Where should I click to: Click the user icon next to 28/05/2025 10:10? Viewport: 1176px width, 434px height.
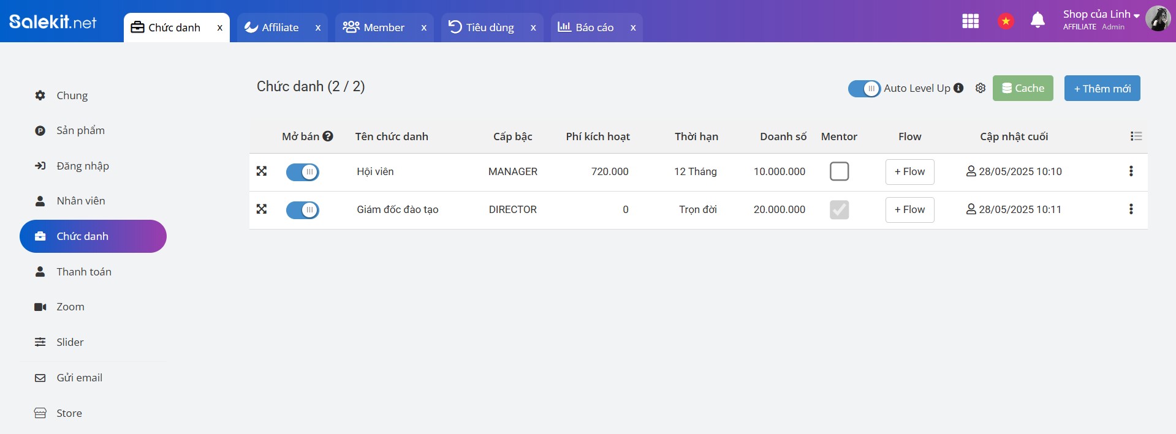[x=971, y=171]
